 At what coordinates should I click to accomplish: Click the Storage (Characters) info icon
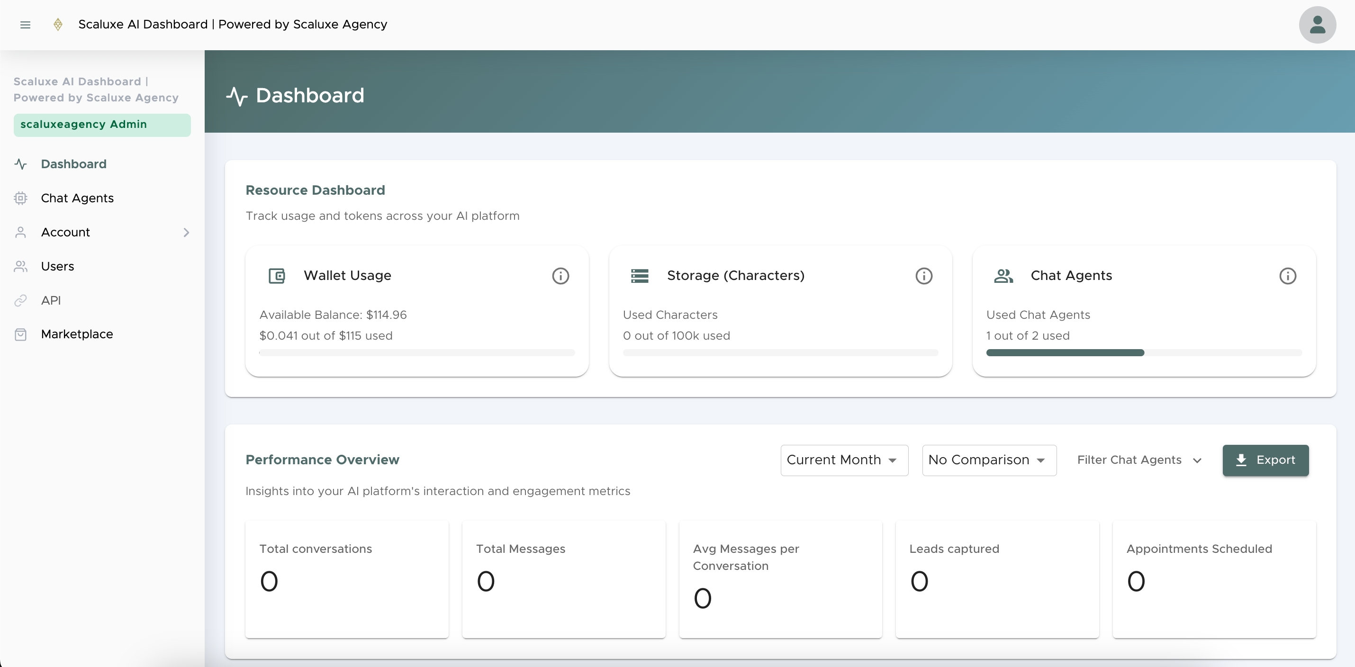[x=924, y=276]
